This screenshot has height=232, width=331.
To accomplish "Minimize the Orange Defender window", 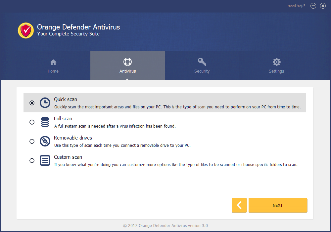I will tap(313, 6).
